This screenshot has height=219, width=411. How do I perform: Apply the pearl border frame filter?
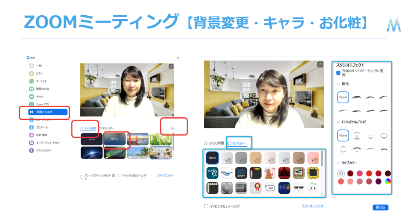tap(212, 188)
